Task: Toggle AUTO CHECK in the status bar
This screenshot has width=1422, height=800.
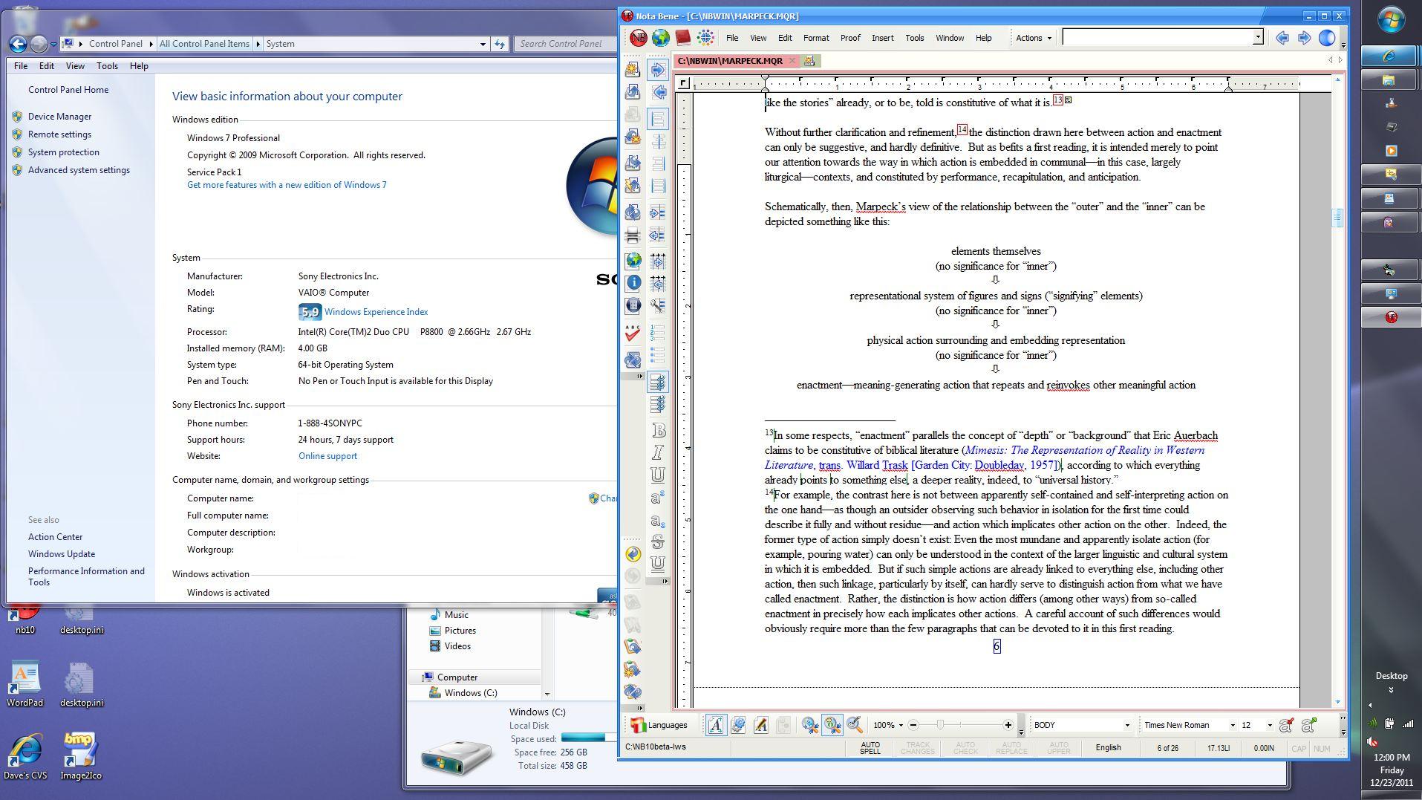Action: coord(965,748)
